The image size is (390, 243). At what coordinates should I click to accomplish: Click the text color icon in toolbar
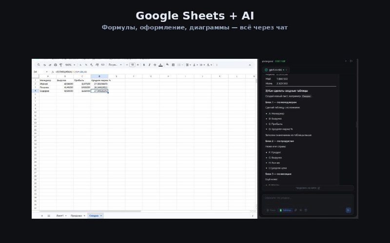click(160, 64)
